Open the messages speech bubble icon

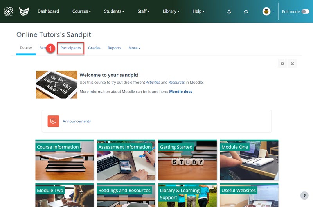[246, 12]
